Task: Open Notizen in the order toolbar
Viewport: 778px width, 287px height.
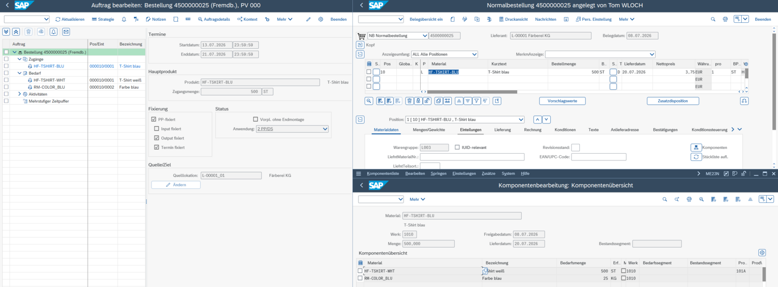Action: tap(156, 19)
